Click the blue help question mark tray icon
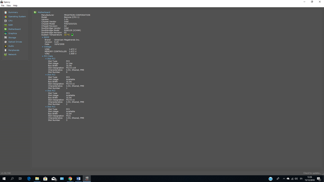The height and width of the screenshot is (182, 324). (x=271, y=179)
